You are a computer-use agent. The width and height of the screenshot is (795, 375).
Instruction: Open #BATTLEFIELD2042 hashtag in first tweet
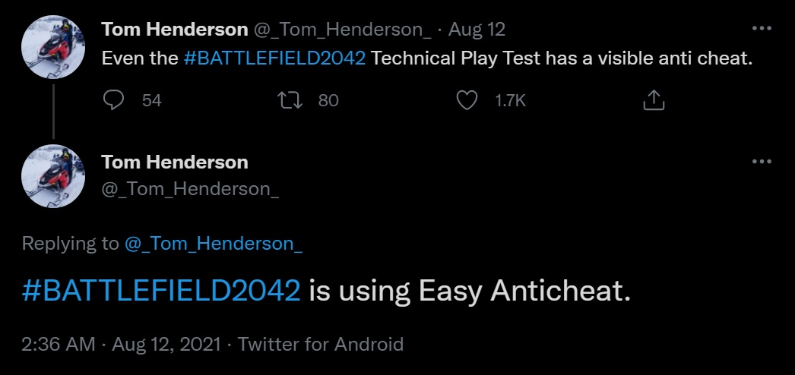[x=274, y=59]
